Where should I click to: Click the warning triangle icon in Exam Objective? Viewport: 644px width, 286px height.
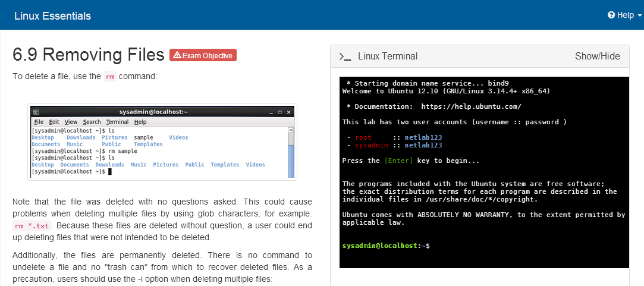point(177,55)
